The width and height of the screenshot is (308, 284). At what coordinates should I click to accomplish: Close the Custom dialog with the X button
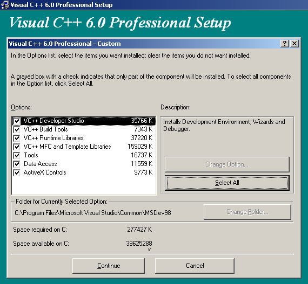pyautogui.click(x=294, y=44)
